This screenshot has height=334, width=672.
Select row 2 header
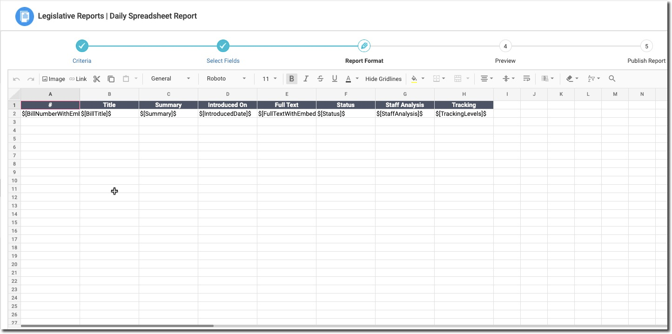14,114
